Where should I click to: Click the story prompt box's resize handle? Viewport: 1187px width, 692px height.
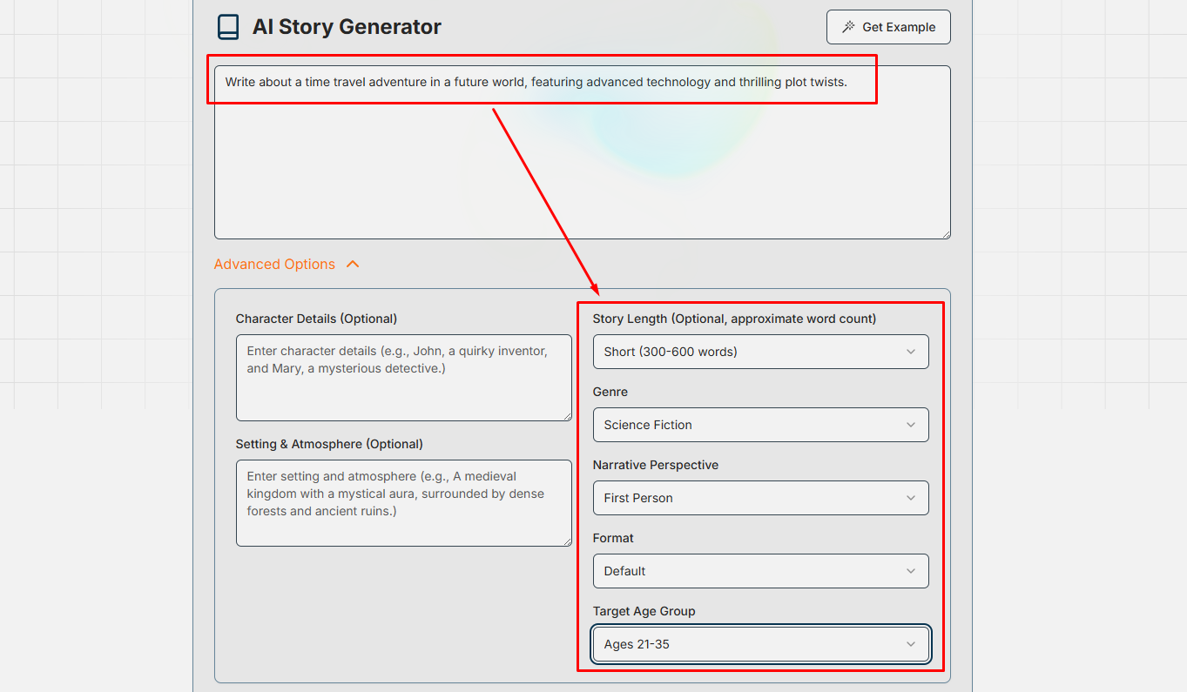945,233
